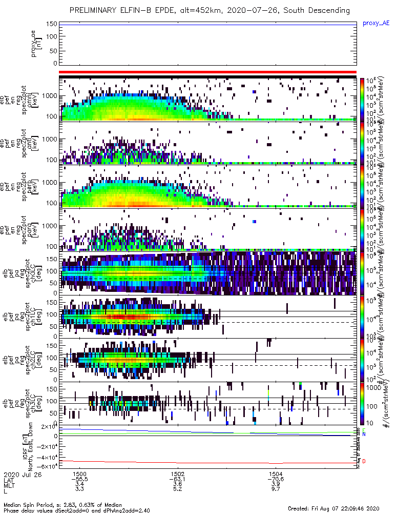The width and height of the screenshot is (397, 513).
Task: Click the 'LAT' row label
Action: [x=9, y=479]
